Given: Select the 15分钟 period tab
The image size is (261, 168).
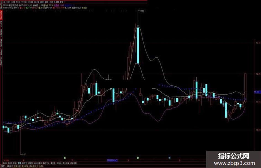Looking at the screenshot, I should coord(24,2).
